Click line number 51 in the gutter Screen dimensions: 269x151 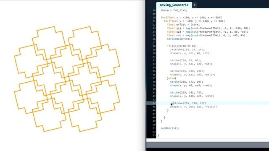[154, 128]
